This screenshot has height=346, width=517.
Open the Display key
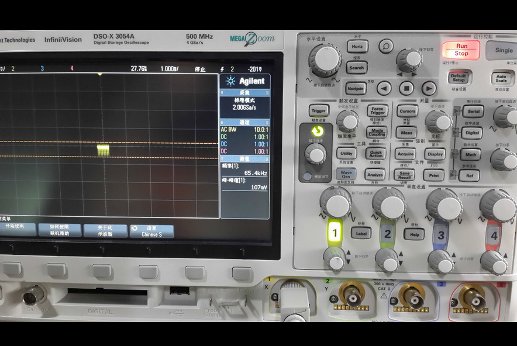[x=435, y=154]
